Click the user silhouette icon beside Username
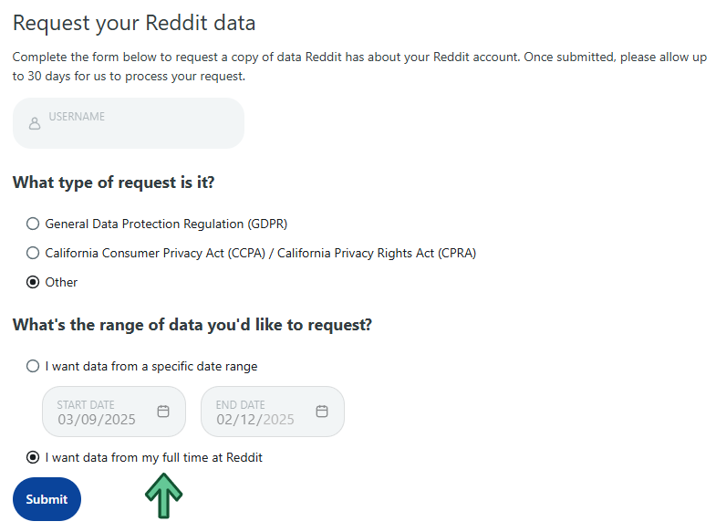 [35, 123]
